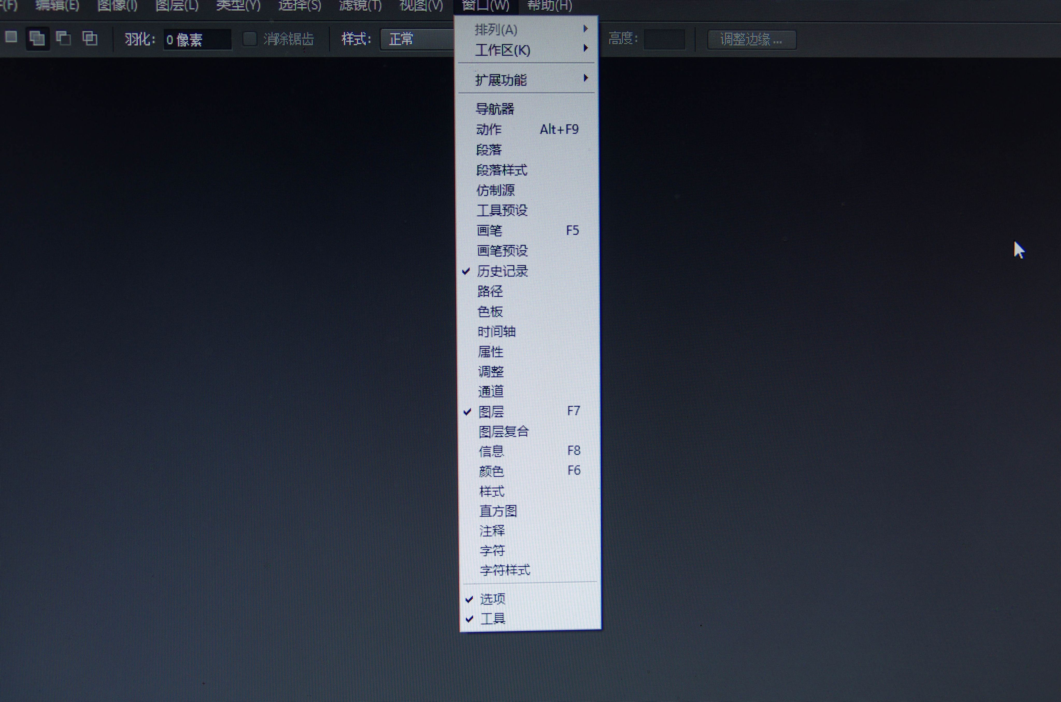1061x702 pixels.
Task: Open the 图像(I) menu
Action: (117, 5)
